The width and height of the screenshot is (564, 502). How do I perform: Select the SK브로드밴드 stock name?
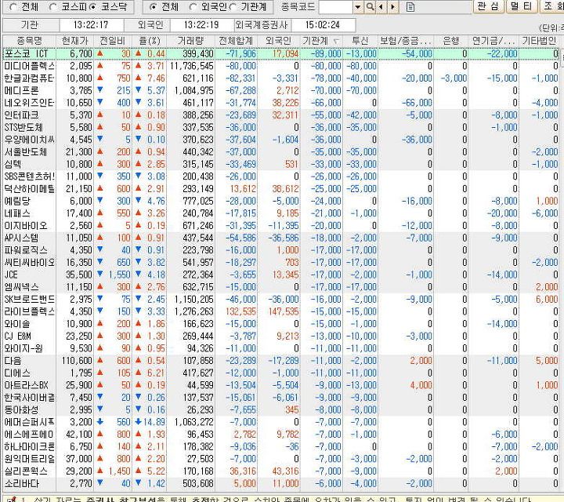pyautogui.click(x=30, y=299)
